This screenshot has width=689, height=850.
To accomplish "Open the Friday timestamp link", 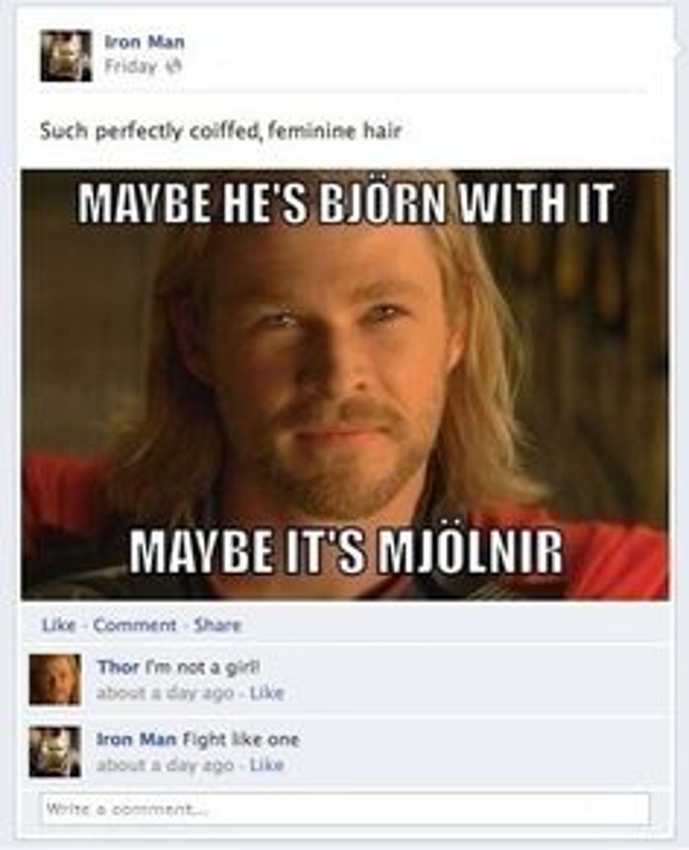I will tap(130, 66).
